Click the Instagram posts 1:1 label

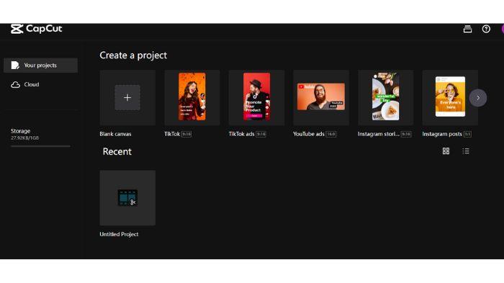pos(447,134)
